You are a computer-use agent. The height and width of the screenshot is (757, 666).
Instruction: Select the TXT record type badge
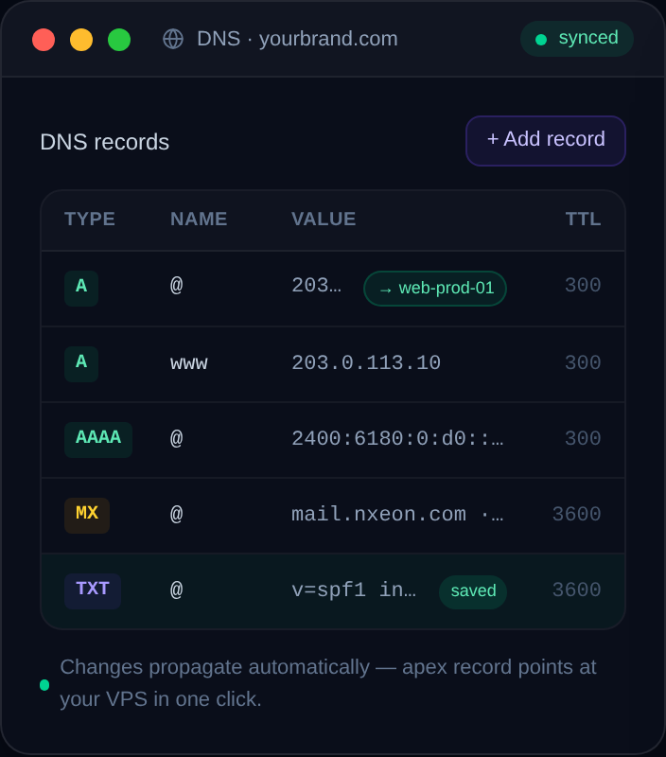[93, 590]
